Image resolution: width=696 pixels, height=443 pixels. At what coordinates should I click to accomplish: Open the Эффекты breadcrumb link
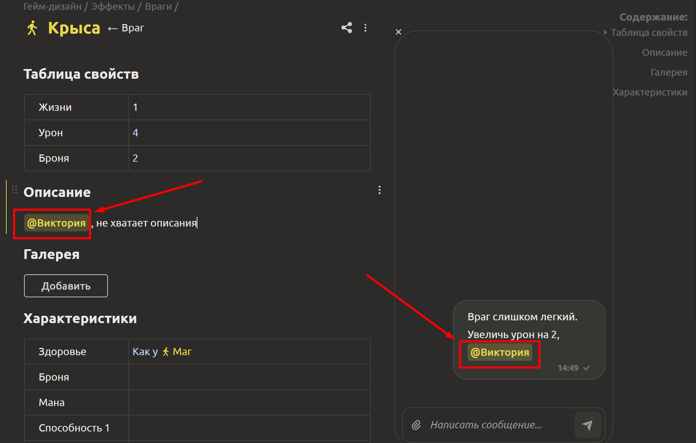[113, 6]
